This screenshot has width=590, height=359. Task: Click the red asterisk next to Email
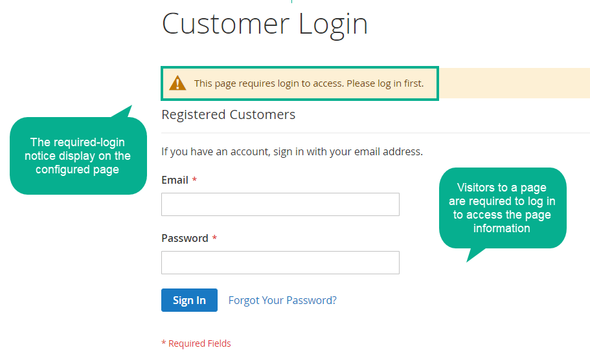tap(194, 179)
